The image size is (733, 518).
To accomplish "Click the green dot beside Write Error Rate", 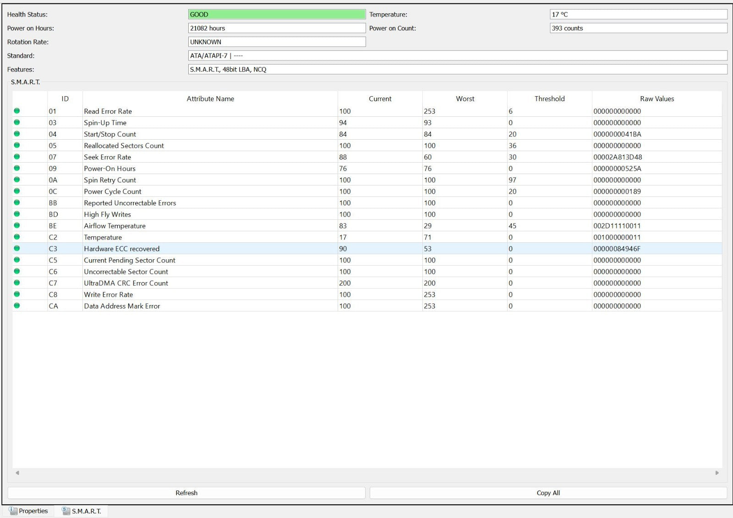I will [17, 294].
